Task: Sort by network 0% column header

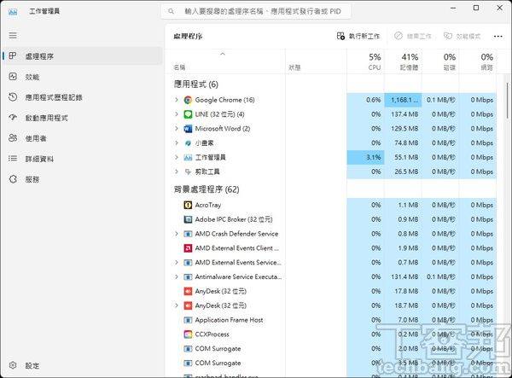Action: point(478,61)
